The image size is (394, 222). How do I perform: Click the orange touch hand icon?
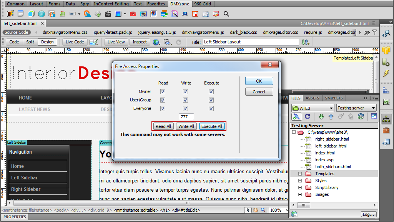(x=87, y=14)
